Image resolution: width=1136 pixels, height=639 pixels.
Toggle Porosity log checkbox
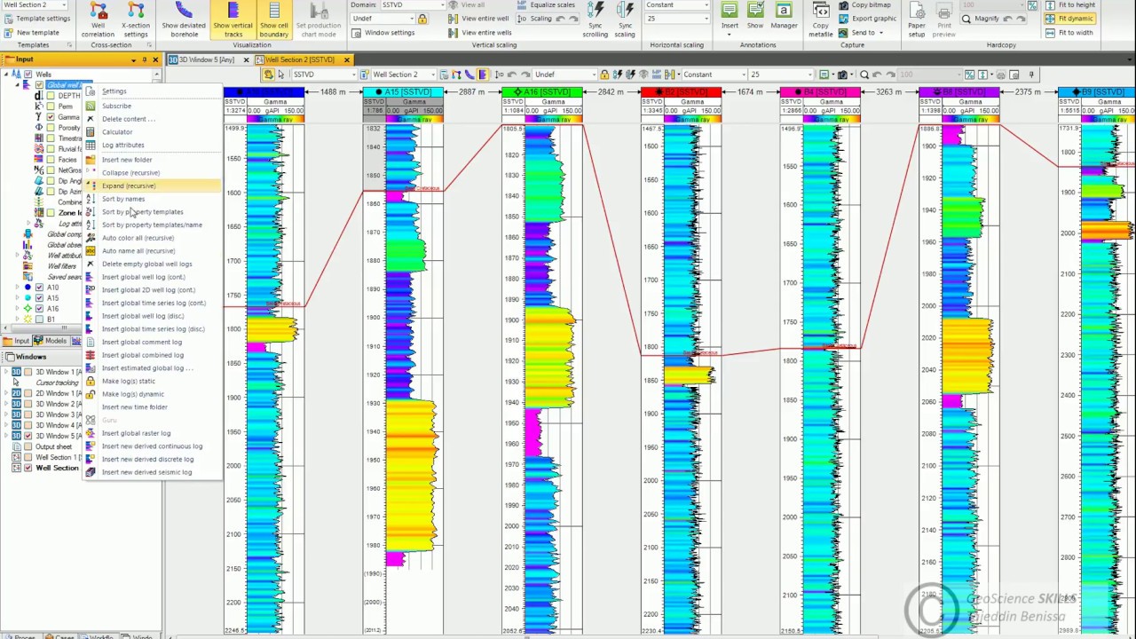[50, 128]
